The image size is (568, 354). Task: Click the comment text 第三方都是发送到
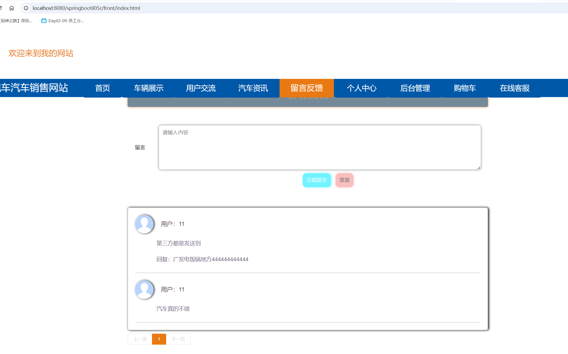point(178,243)
